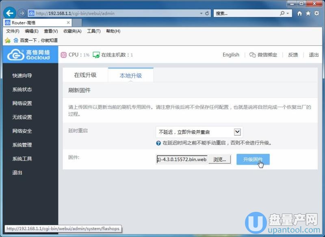325x237 pixels.
Task: Click the browser back arrow button
Action: click(10, 13)
